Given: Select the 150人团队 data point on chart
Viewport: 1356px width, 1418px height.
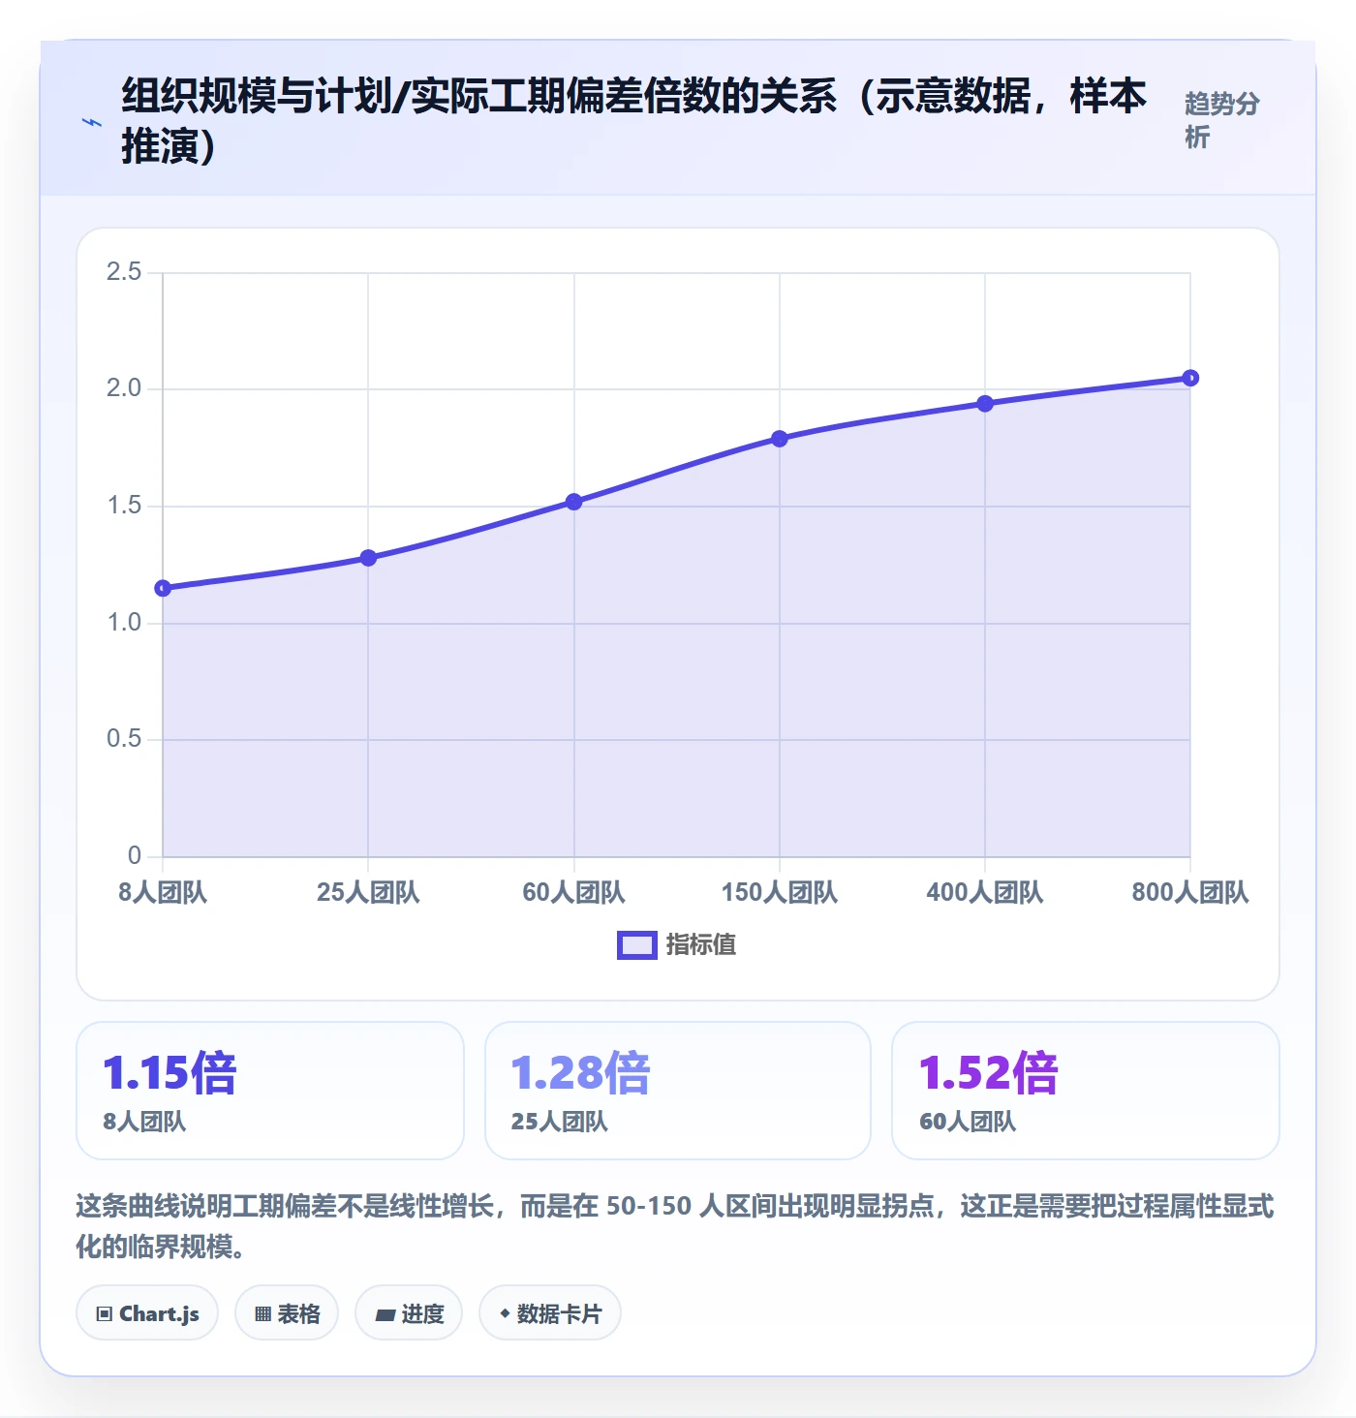Looking at the screenshot, I should point(780,439).
